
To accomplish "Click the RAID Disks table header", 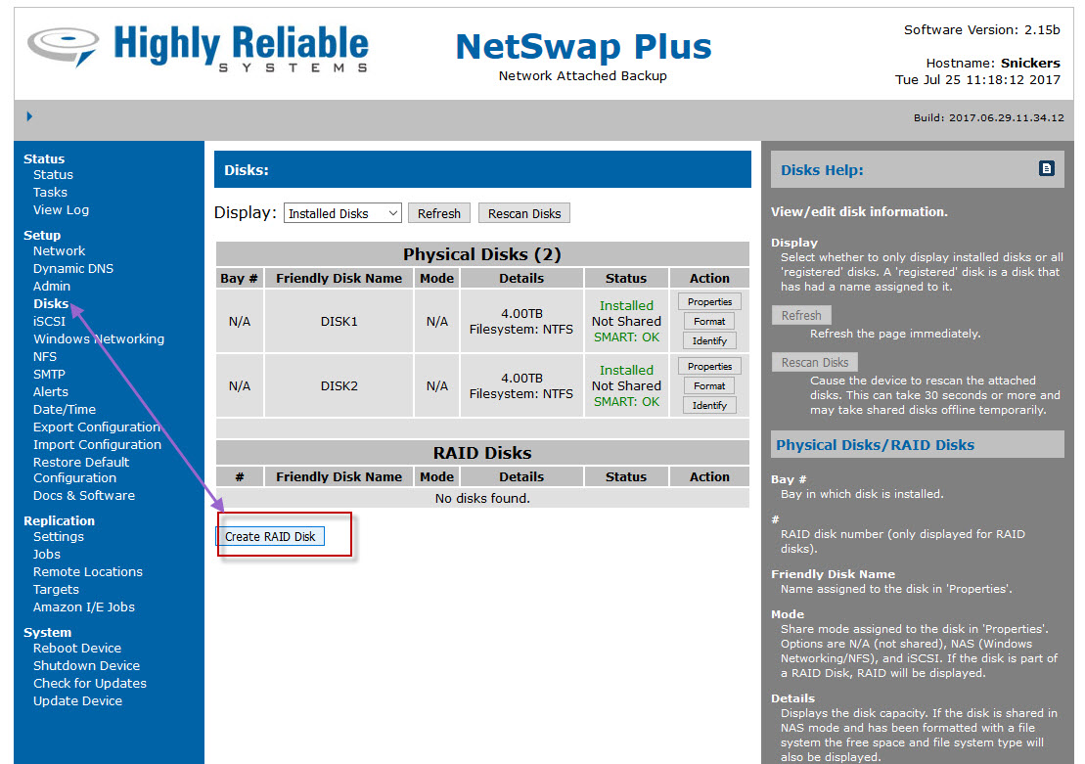I will (x=482, y=453).
